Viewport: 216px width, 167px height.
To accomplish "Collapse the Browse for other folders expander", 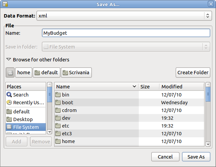I will [9, 60].
